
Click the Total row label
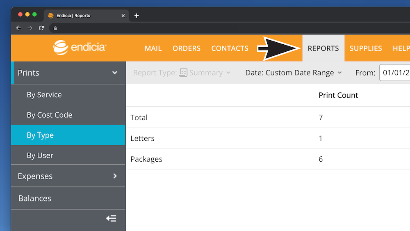coord(139,117)
